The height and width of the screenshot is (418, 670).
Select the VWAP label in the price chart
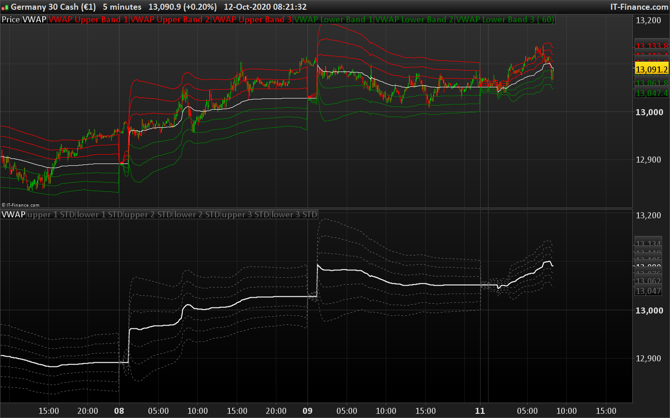tap(34, 20)
